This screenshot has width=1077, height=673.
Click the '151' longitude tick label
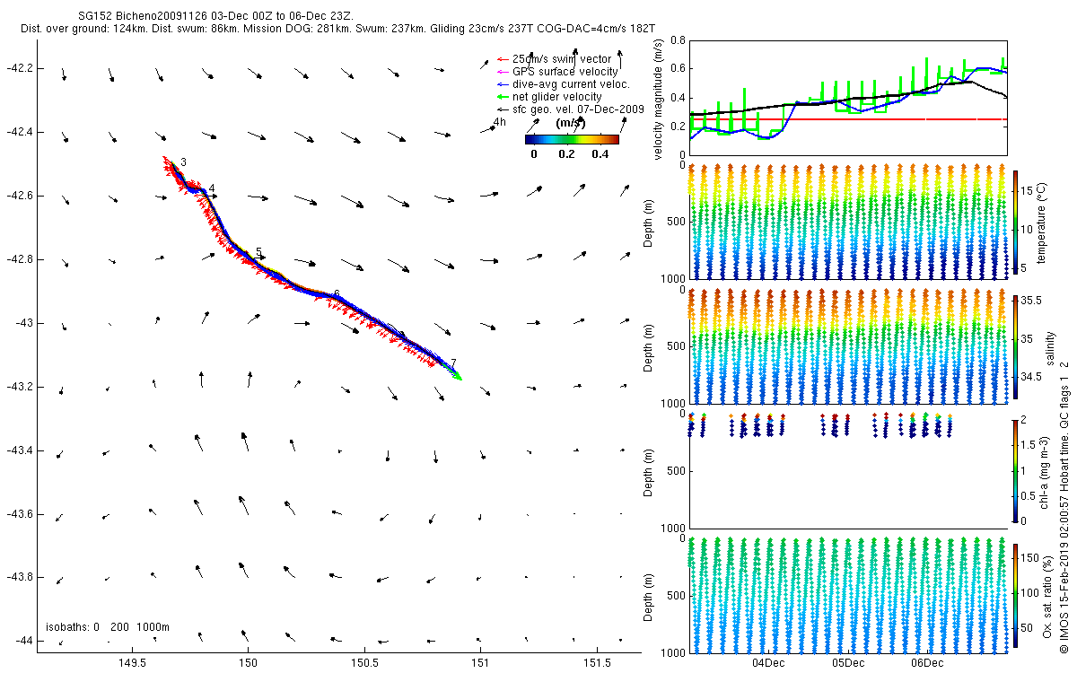(480, 663)
